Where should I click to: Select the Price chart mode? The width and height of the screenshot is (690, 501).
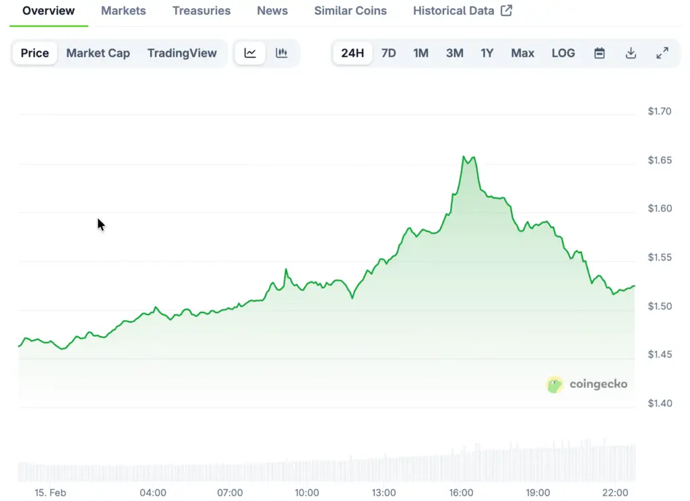[x=35, y=53]
